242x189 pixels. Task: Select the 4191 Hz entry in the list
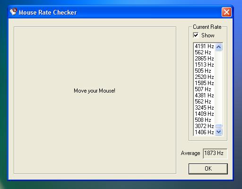[x=204, y=46]
